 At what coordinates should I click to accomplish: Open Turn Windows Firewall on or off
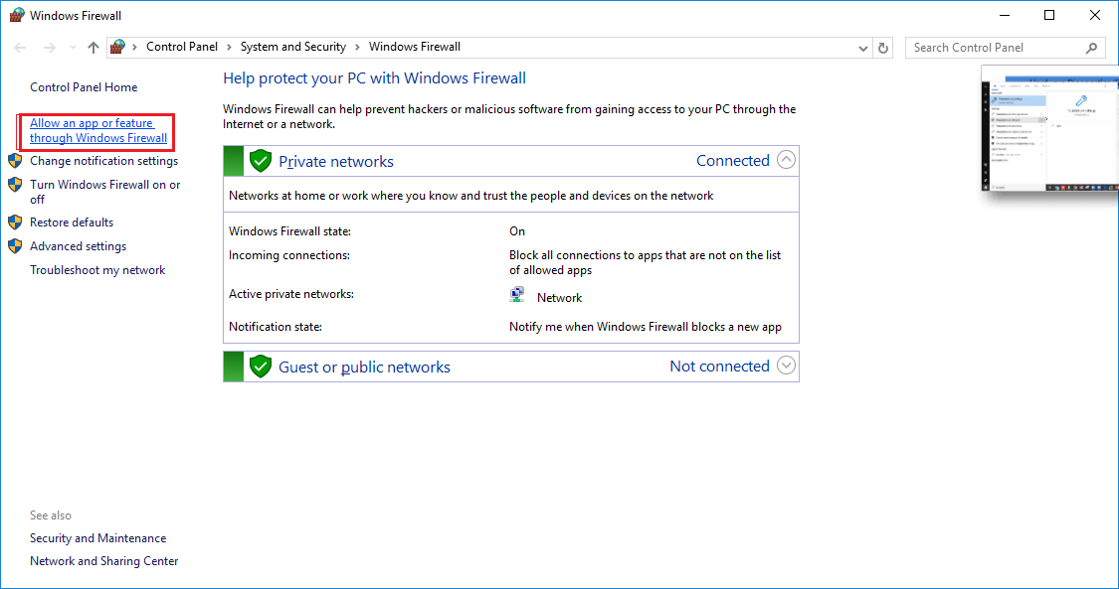coord(104,192)
